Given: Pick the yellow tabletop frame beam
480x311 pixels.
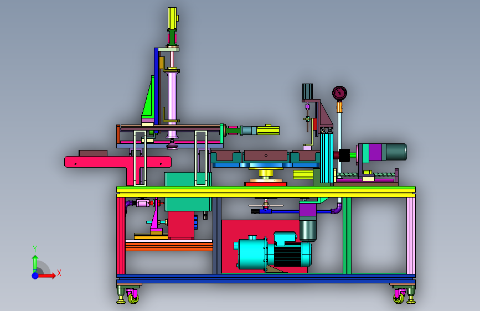Looking at the screenshot, I should coord(266,193).
